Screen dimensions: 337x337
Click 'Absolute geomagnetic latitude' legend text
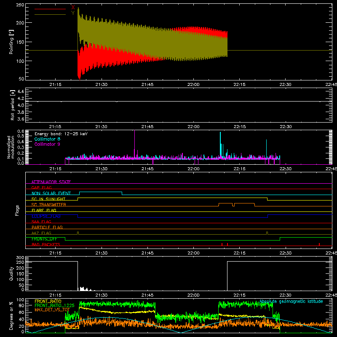point(291,301)
